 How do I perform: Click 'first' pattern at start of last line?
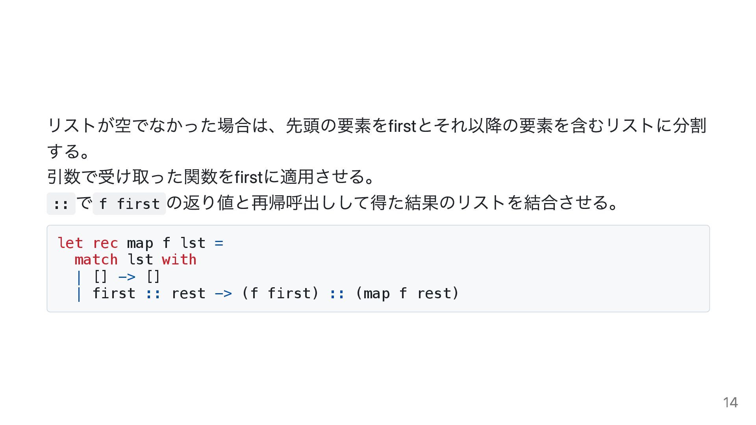point(114,293)
